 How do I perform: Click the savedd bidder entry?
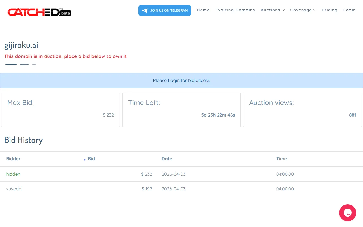(14, 189)
